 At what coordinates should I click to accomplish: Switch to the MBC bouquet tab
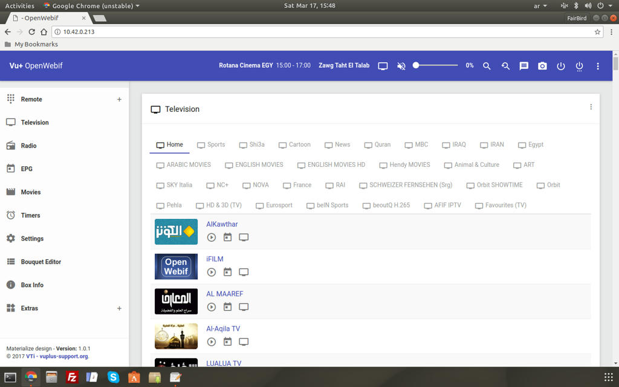pos(416,145)
